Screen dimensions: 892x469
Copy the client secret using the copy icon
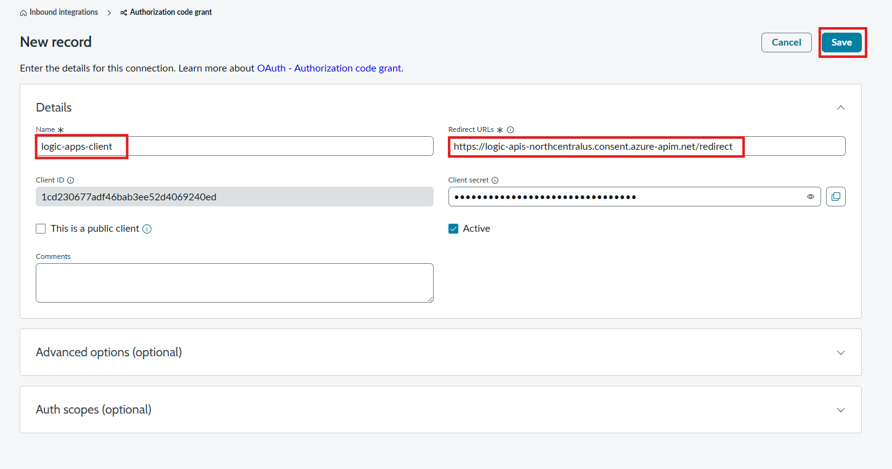[x=835, y=196]
